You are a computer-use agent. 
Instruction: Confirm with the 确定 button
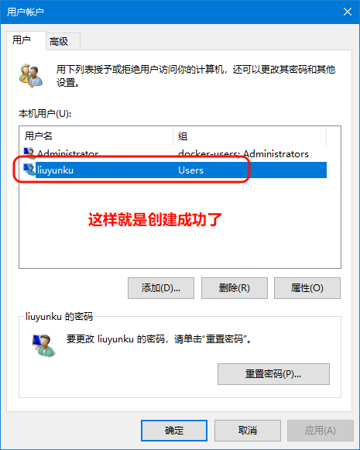click(x=174, y=431)
